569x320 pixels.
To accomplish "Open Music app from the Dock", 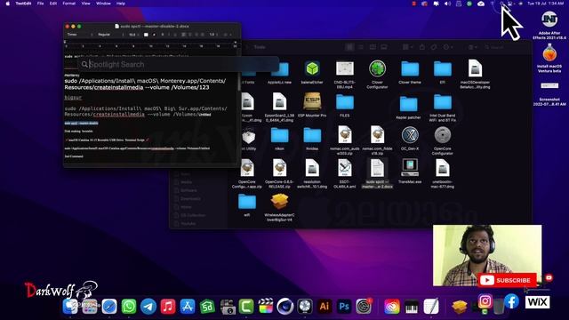I will (x=168, y=307).
